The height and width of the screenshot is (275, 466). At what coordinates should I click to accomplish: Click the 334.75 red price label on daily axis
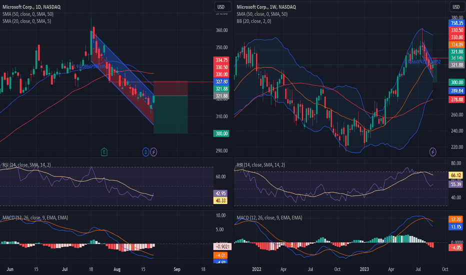[x=221, y=60]
